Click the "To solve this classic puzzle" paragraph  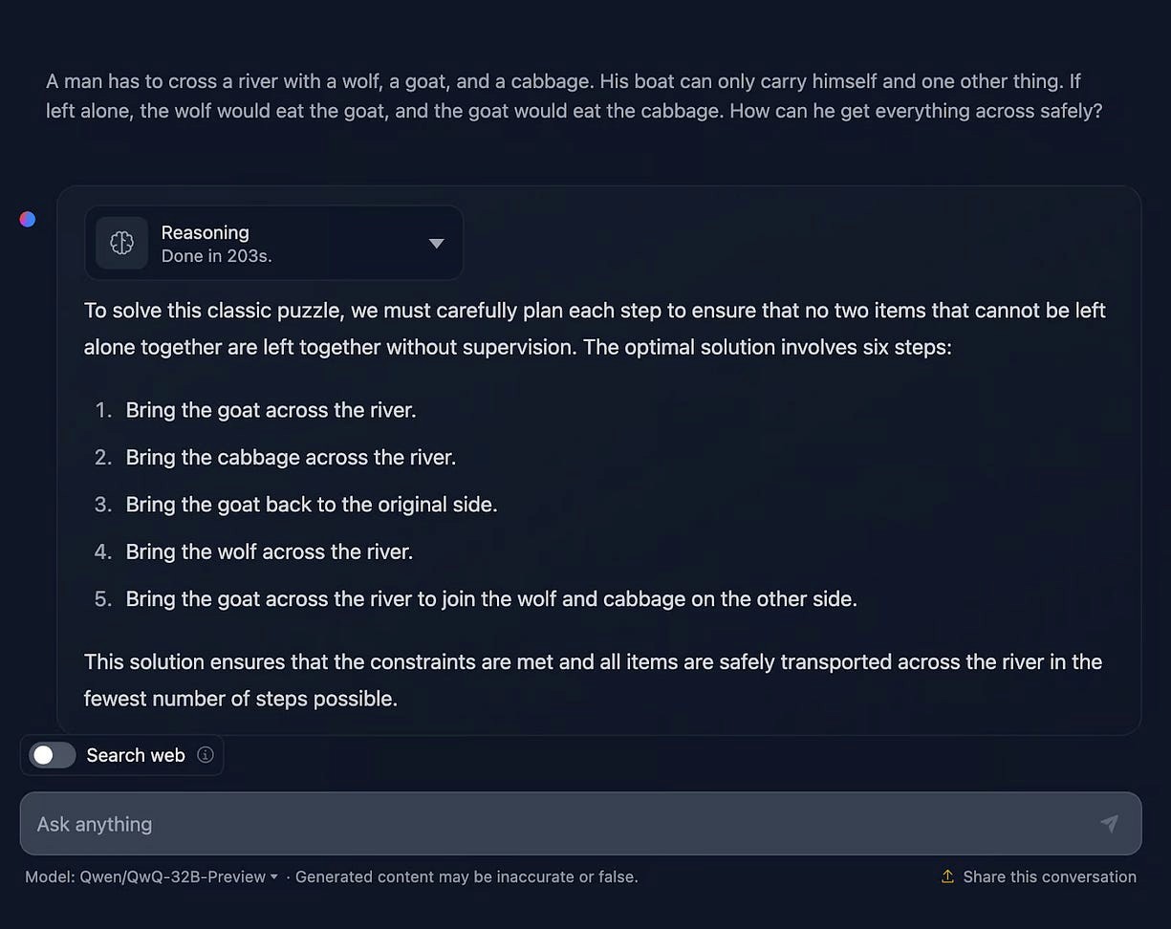pyautogui.click(x=593, y=329)
